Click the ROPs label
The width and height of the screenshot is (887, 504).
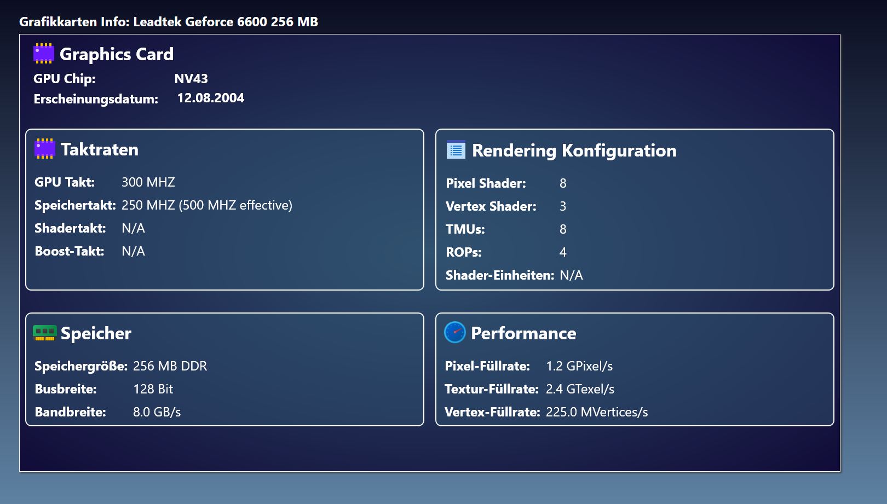tap(464, 252)
